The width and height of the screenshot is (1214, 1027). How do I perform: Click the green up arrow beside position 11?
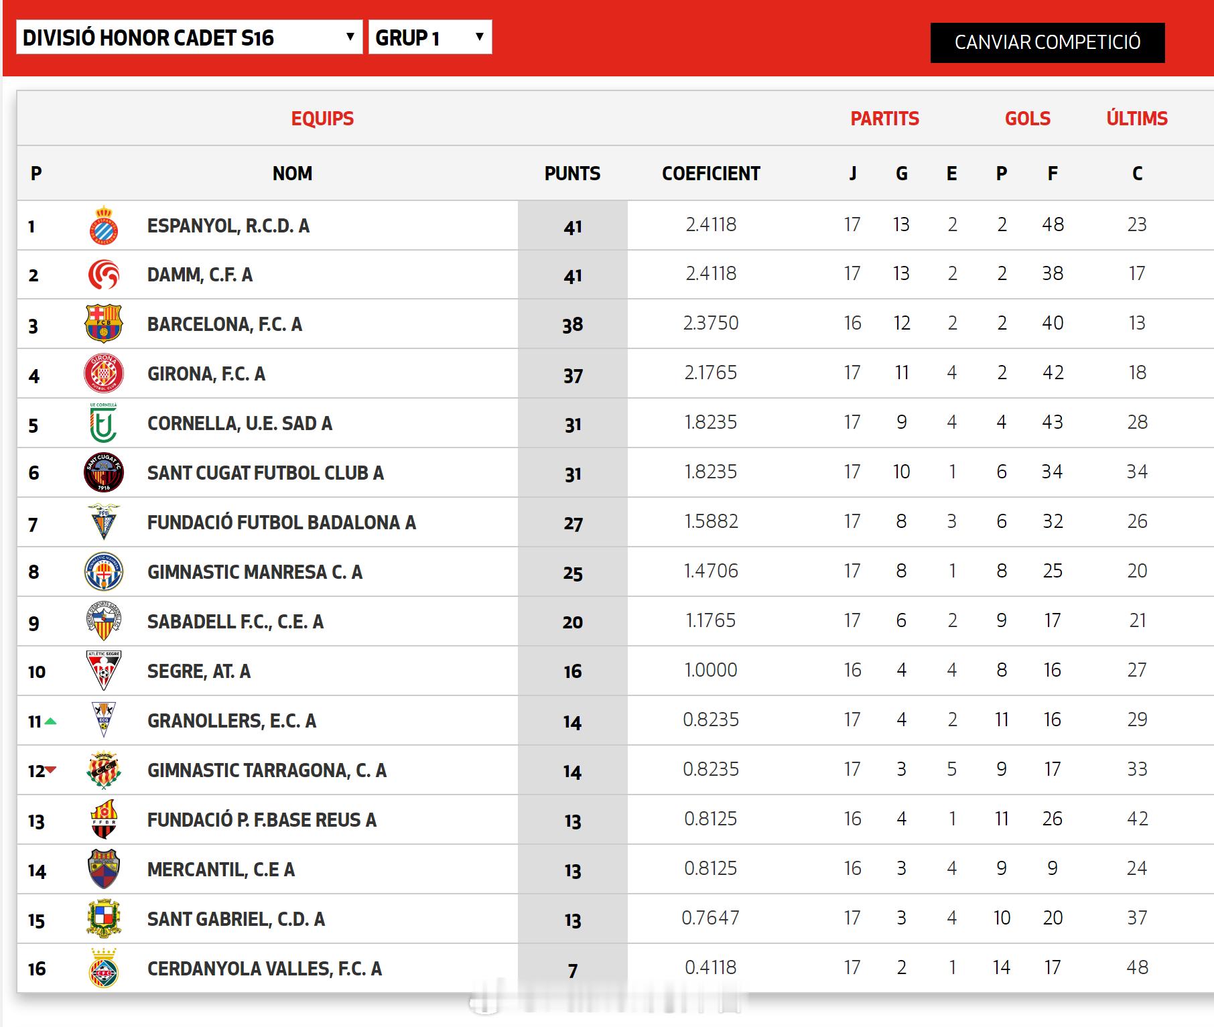point(50,722)
